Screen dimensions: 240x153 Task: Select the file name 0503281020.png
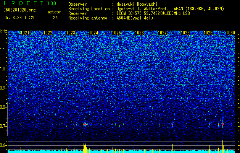(19, 10)
